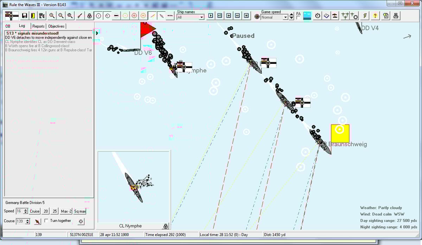The width and height of the screenshot is (422, 245).
Task: Click the printer icon in toolbar
Action: (396, 16)
